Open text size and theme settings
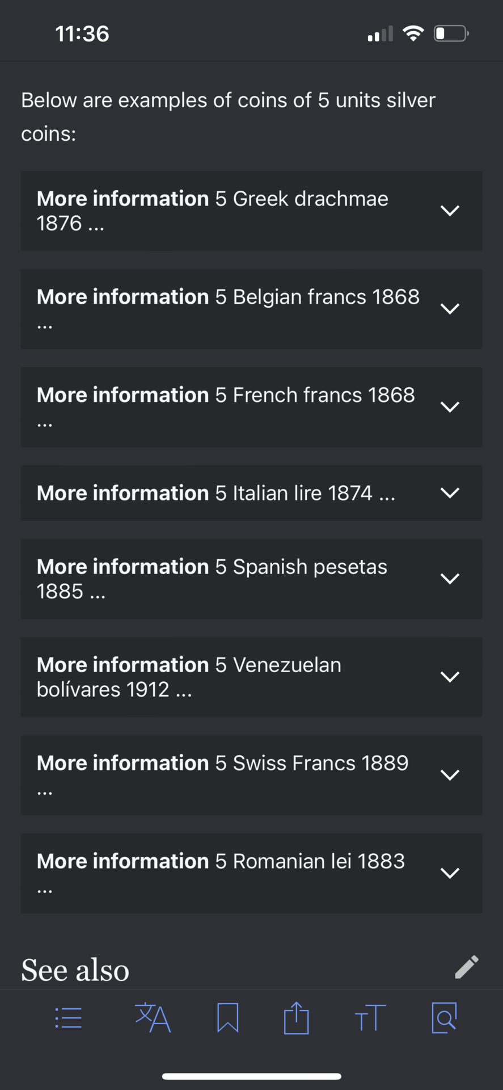Viewport: 503px width, 1090px height. tap(370, 1017)
